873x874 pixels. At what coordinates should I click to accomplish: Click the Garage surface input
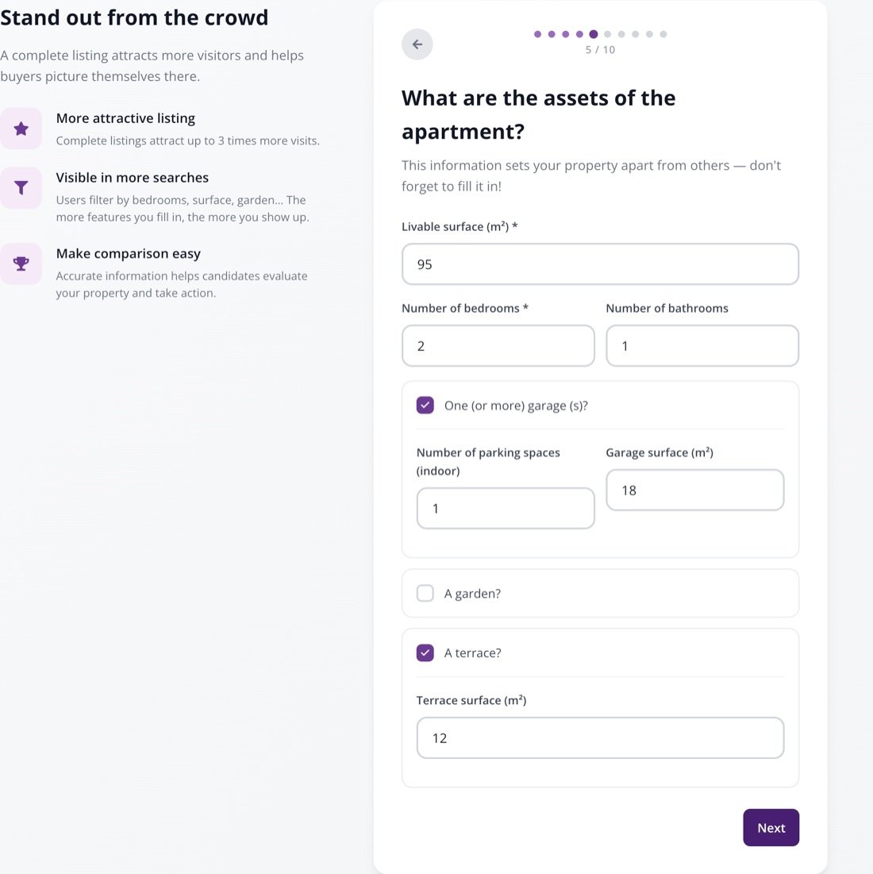pyautogui.click(x=694, y=490)
